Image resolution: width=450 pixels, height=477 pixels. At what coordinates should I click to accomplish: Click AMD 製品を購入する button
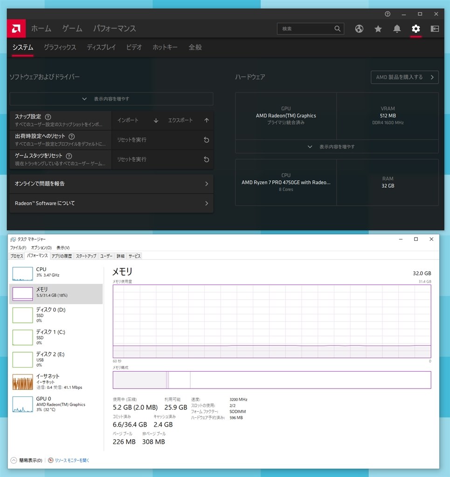[x=404, y=77]
